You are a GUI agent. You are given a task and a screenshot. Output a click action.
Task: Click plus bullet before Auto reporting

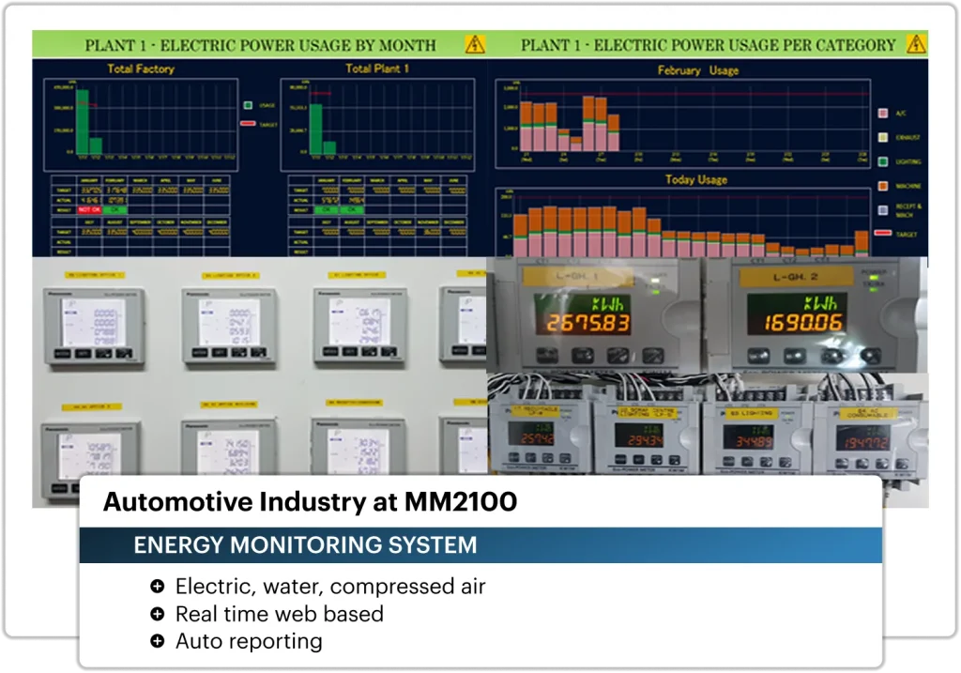(x=158, y=641)
